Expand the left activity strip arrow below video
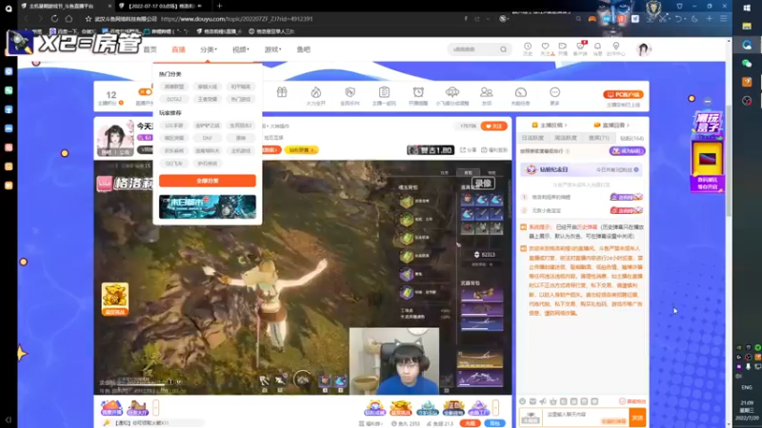The image size is (762, 428). pyautogui.click(x=155, y=408)
